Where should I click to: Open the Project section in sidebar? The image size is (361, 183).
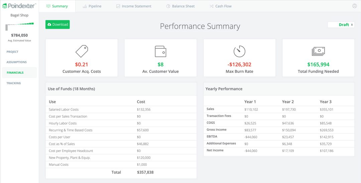[12, 52]
